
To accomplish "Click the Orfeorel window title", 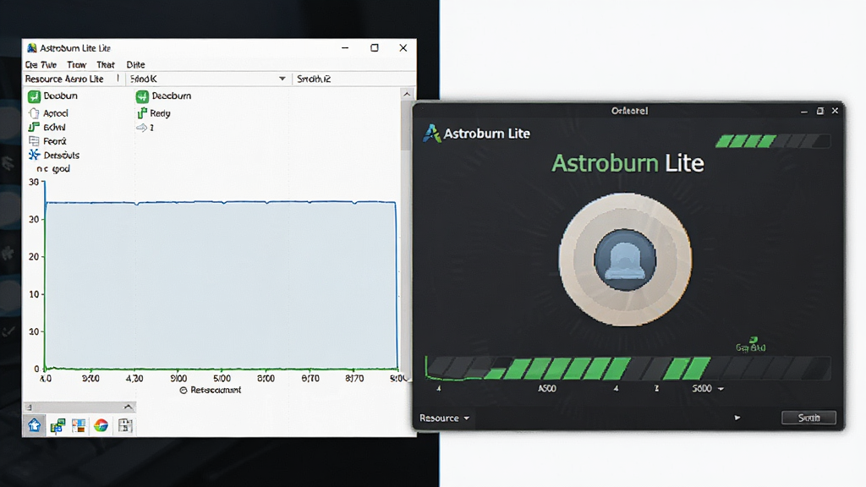I will coord(629,111).
